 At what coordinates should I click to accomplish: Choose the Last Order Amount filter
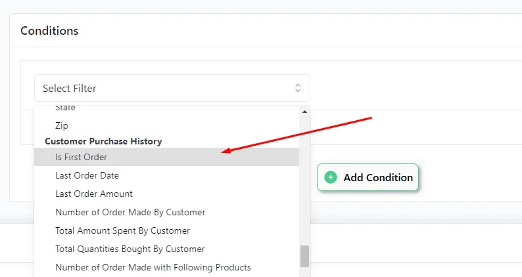pos(94,194)
